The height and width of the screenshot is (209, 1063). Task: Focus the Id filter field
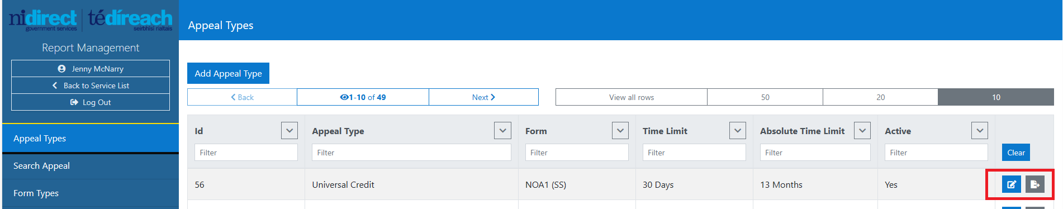point(246,153)
